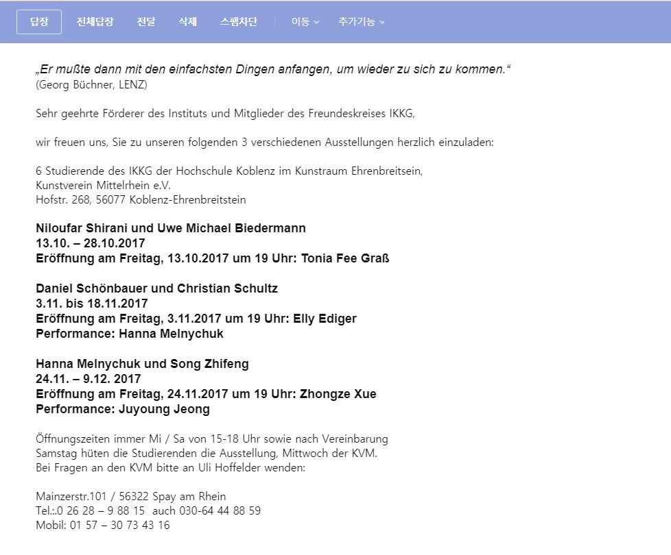671x555 pixels.
Task: Forward the mail with 전달
Action: (146, 22)
